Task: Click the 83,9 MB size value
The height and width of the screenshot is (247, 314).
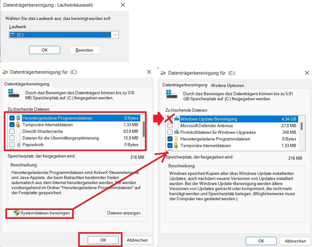Action: (131, 131)
